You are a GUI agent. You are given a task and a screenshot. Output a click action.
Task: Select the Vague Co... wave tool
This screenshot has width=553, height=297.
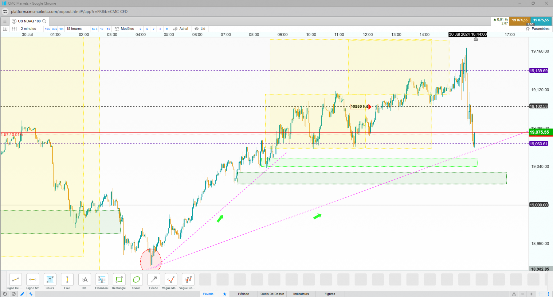(x=188, y=280)
